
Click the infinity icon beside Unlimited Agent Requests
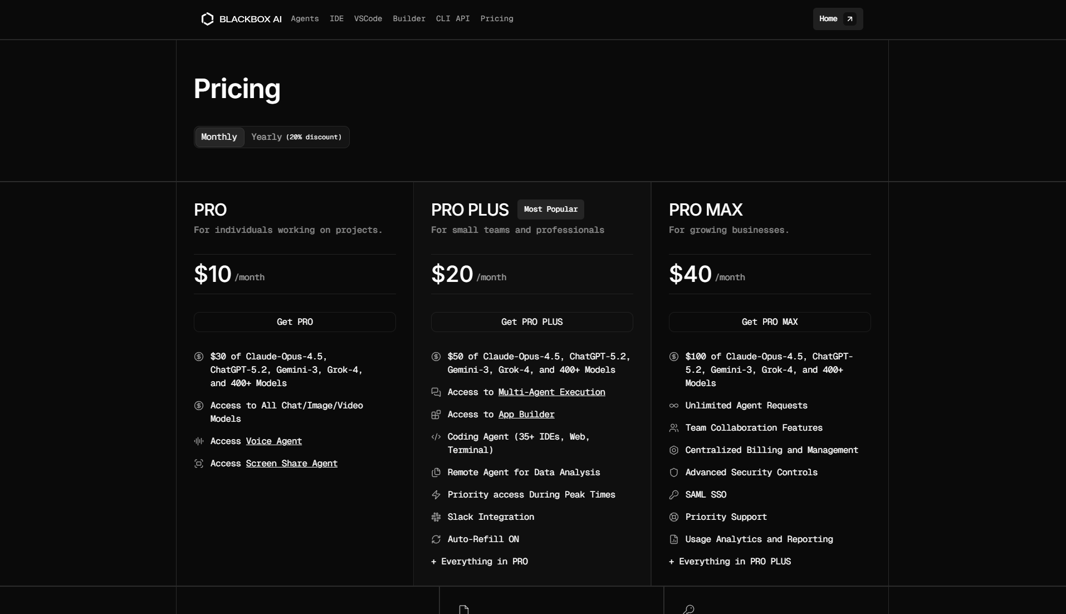pos(674,406)
